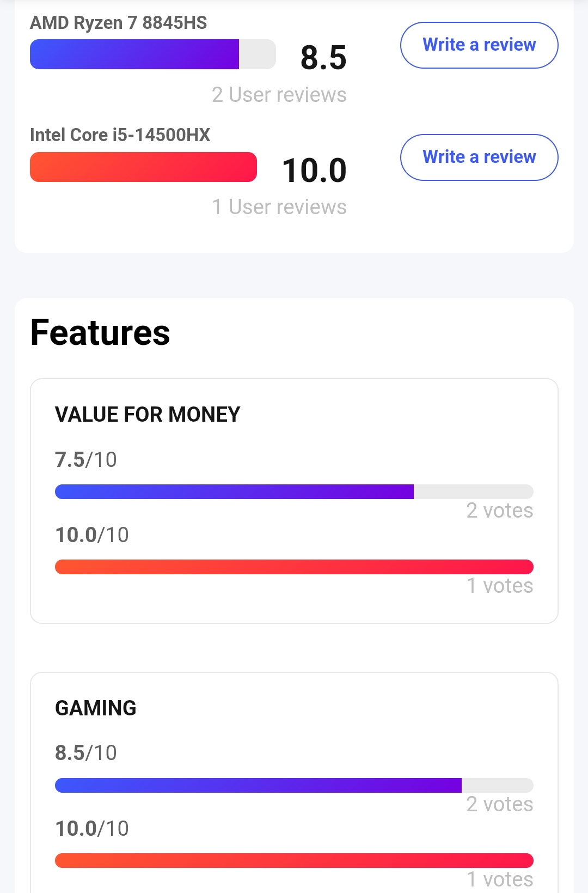Click the AMD Ryzen 7 8845HS name label
Image resolution: width=588 pixels, height=893 pixels.
119,23
